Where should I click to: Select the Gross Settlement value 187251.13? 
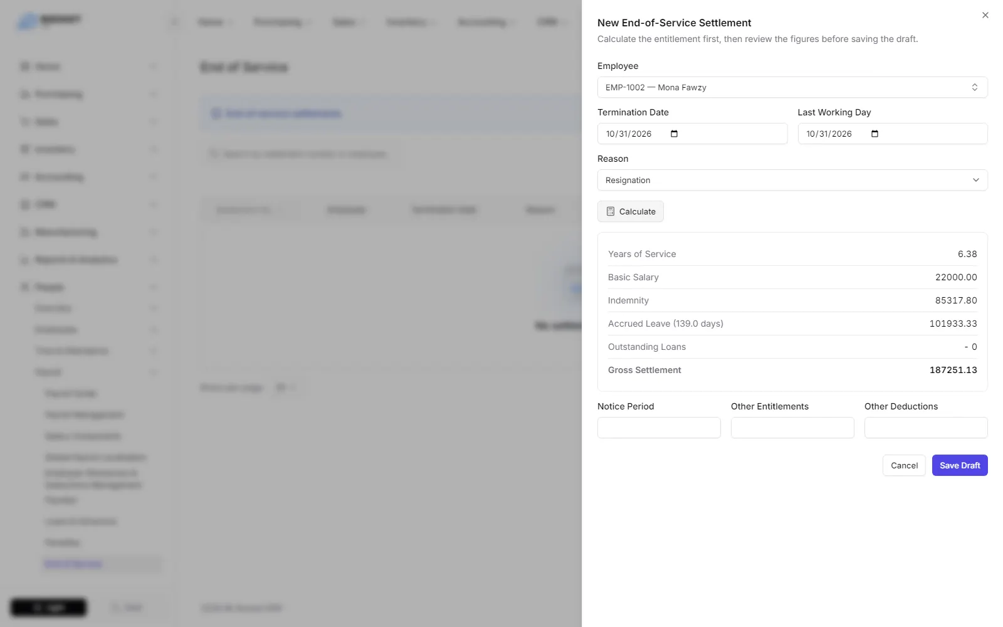[953, 370]
